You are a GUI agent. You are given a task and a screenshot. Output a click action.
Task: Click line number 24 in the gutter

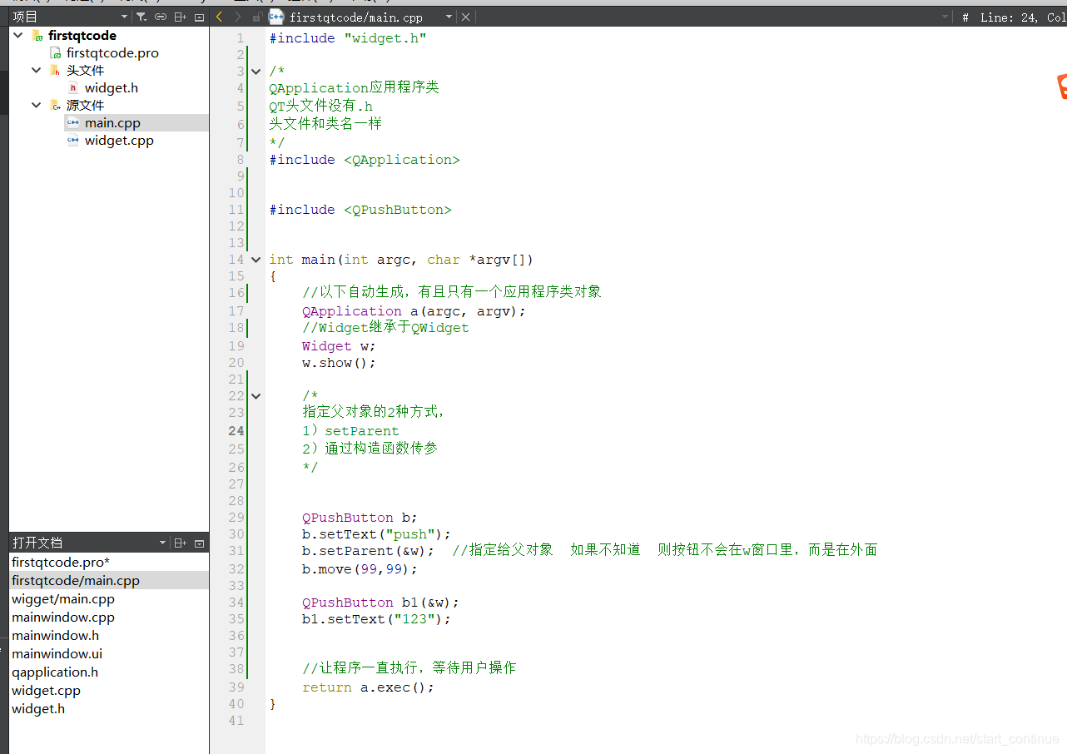pos(236,431)
